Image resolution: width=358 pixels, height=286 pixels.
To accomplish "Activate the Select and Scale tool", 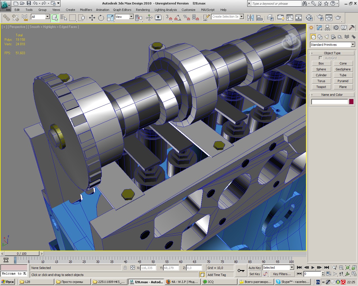I will (110, 18).
